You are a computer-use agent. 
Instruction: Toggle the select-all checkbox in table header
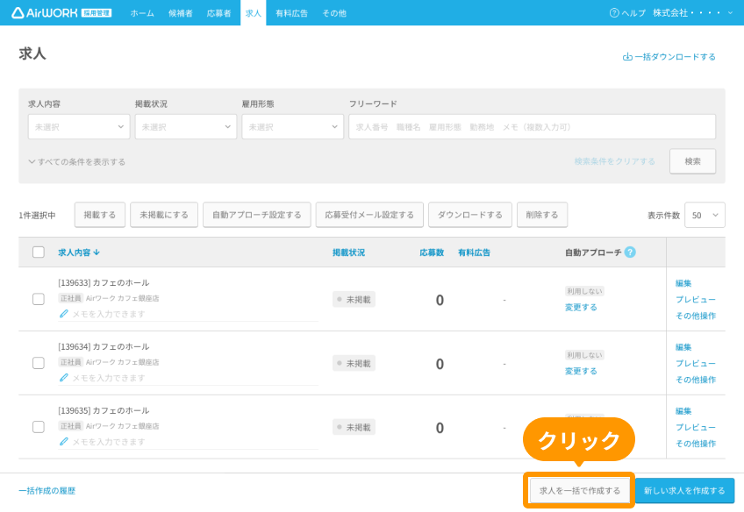pyautogui.click(x=39, y=252)
